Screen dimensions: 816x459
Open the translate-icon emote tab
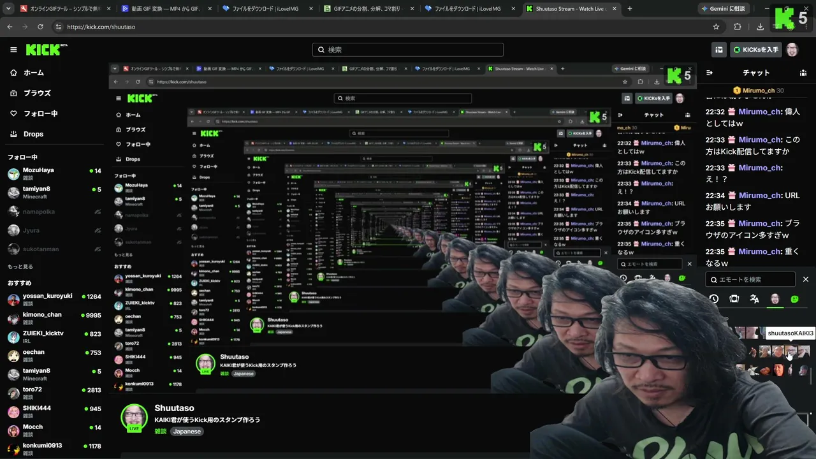tap(755, 298)
